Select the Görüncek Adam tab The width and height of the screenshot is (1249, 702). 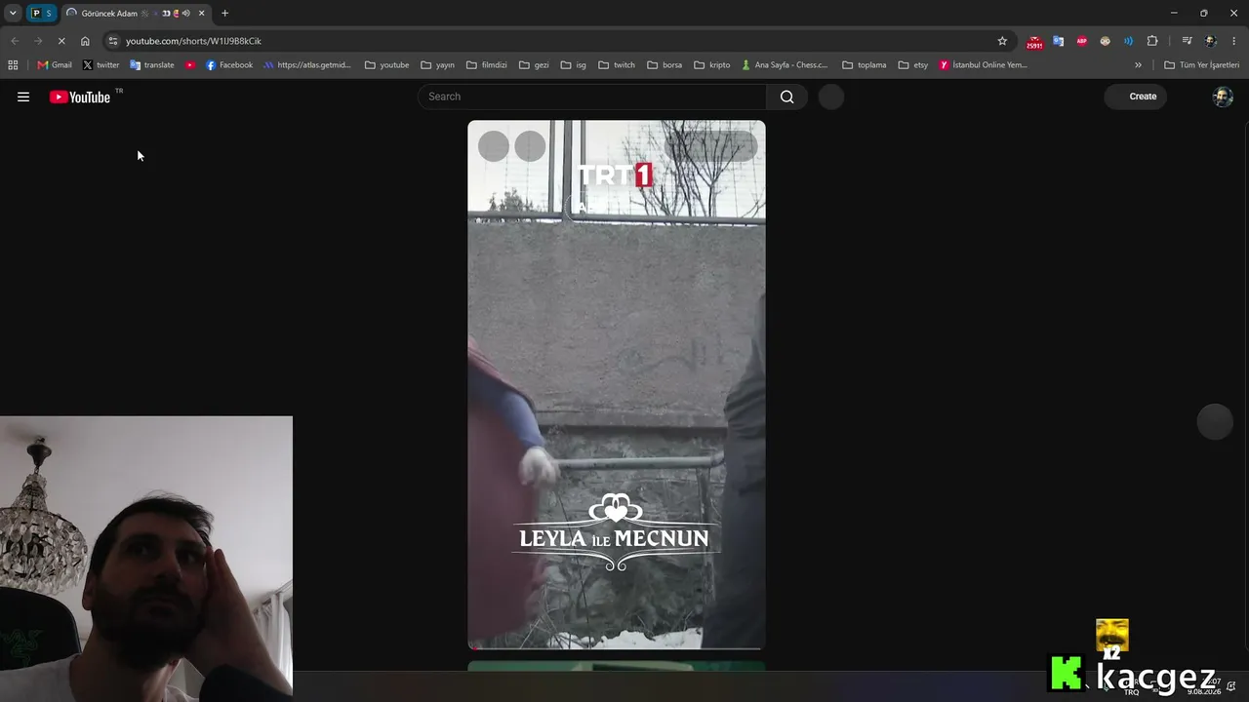point(137,14)
